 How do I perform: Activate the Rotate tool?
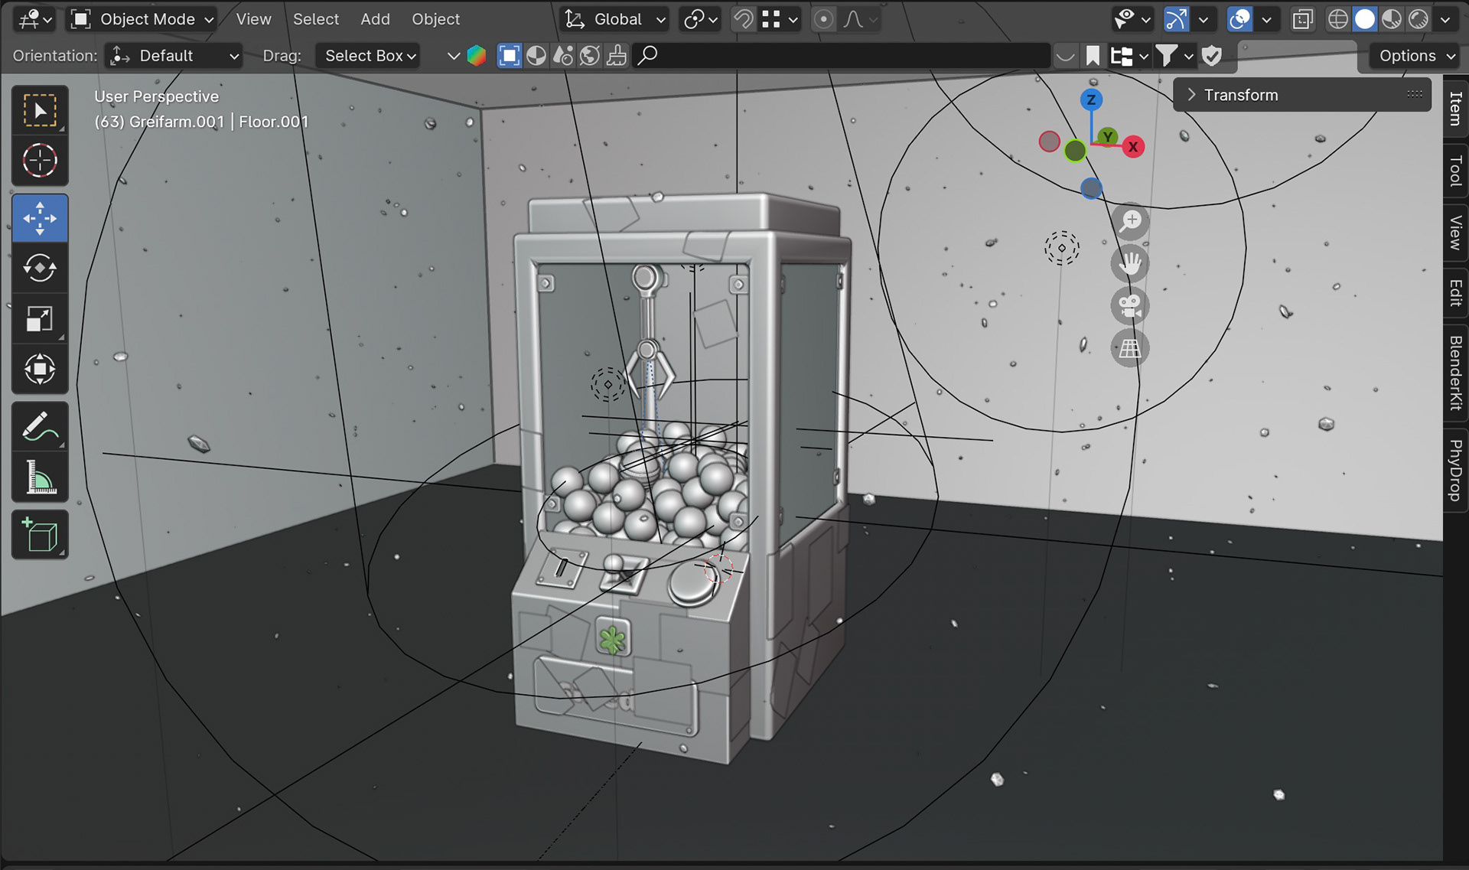[40, 268]
